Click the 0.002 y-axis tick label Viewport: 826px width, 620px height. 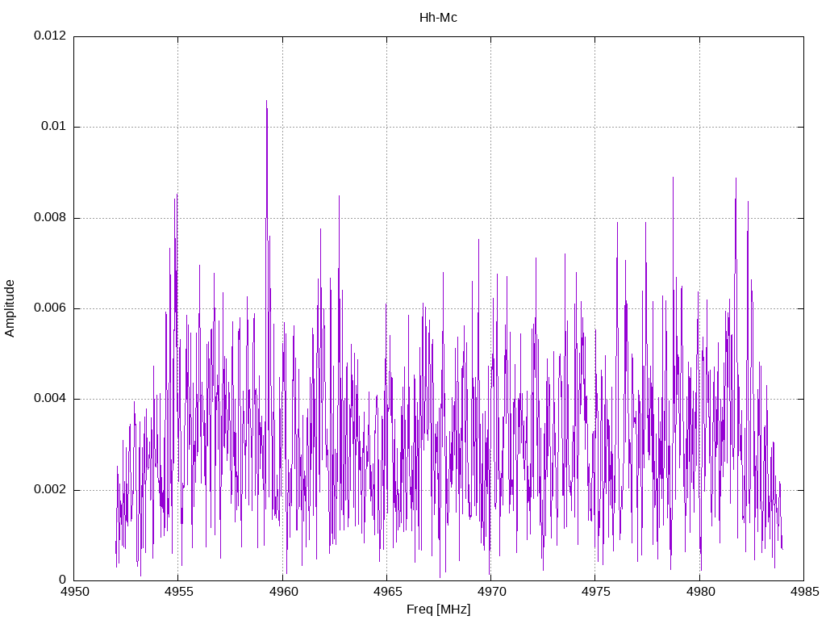50,490
